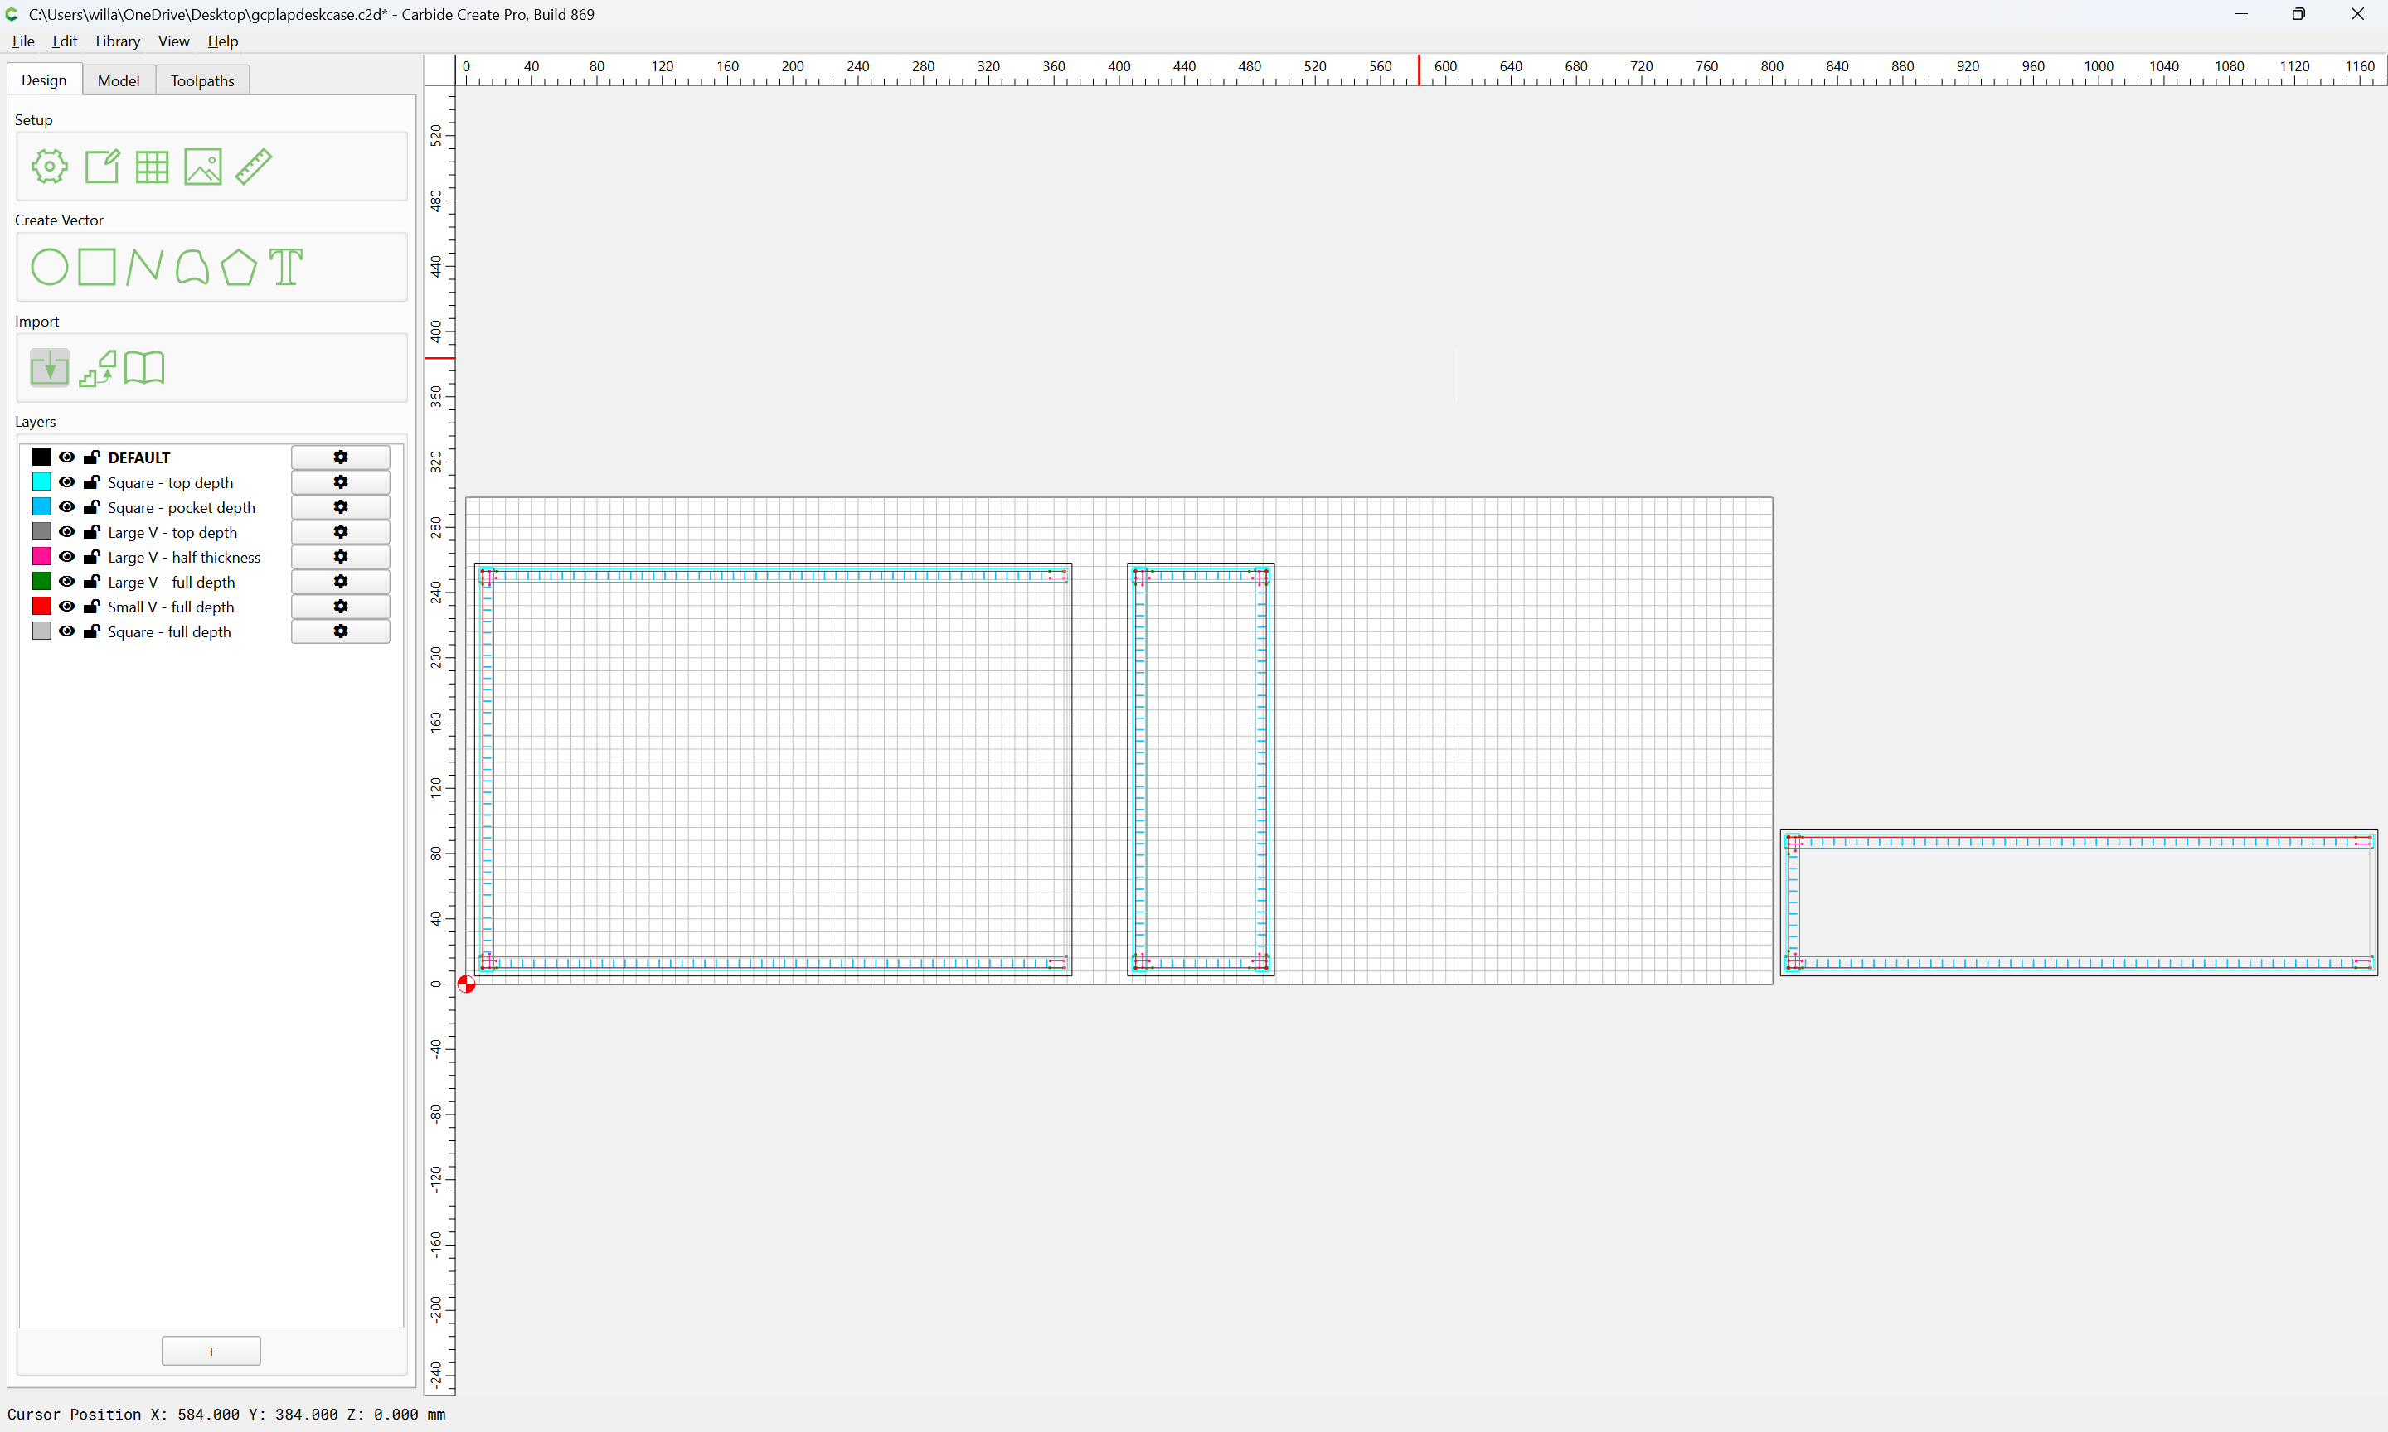The width and height of the screenshot is (2388, 1432).
Task: Select the Polygon shape tool
Action: pyautogui.click(x=239, y=266)
